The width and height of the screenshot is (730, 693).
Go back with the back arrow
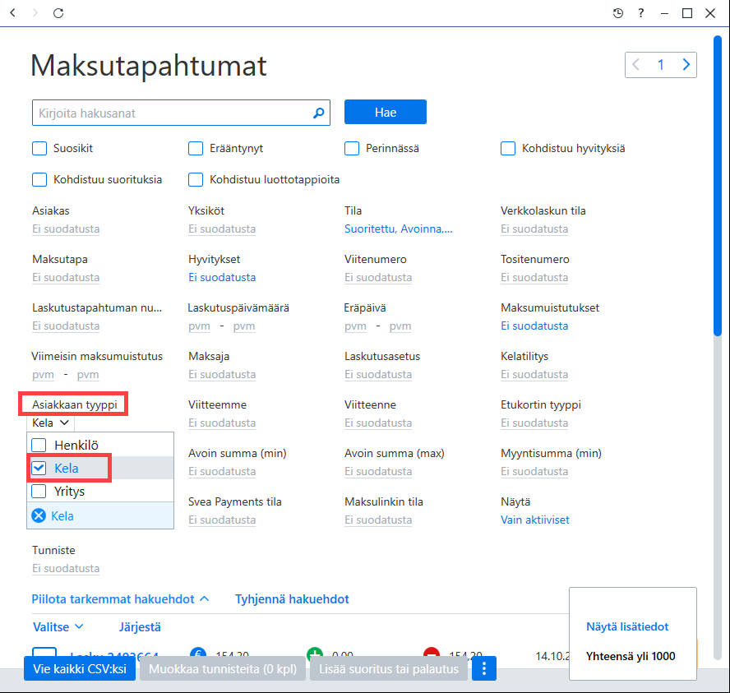pyautogui.click(x=13, y=13)
